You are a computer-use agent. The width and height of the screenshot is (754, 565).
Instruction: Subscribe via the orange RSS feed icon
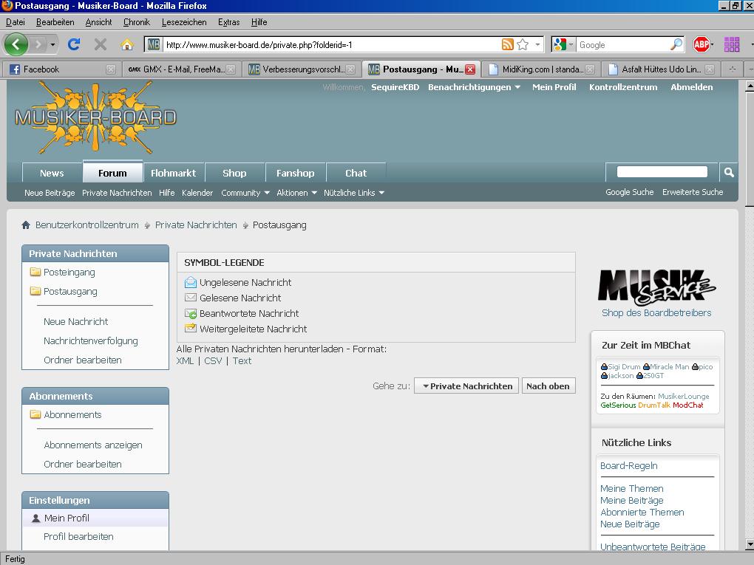[507, 44]
